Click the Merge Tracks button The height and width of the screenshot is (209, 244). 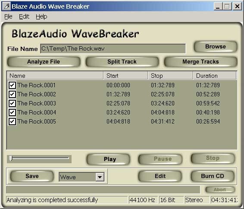200,62
